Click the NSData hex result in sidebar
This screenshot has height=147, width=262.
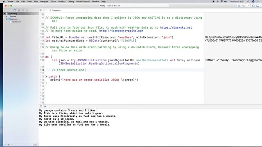233,40
